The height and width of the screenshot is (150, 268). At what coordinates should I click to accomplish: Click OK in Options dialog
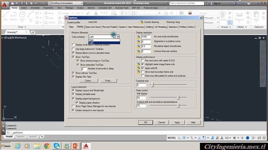[145, 122]
